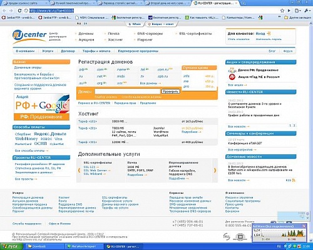Reload the page with the refresh icon
Viewport: 313px width, 250px height.
coord(19,11)
